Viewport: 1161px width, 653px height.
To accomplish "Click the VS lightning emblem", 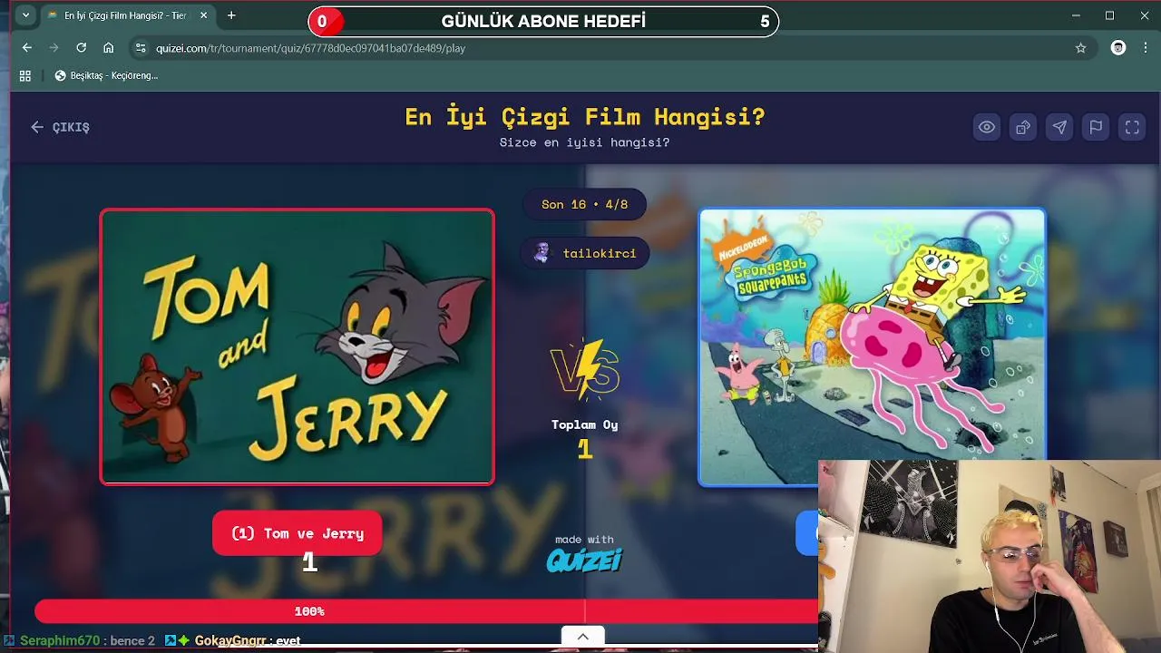I will (585, 370).
